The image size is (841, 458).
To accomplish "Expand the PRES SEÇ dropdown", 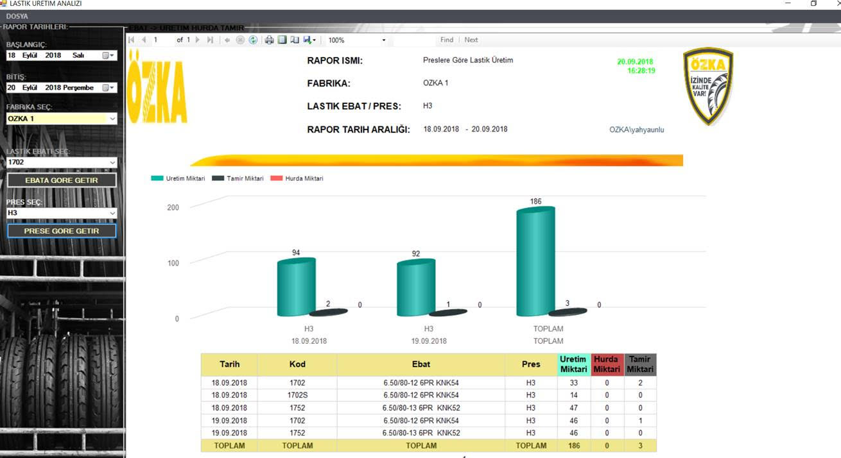I will (112, 213).
